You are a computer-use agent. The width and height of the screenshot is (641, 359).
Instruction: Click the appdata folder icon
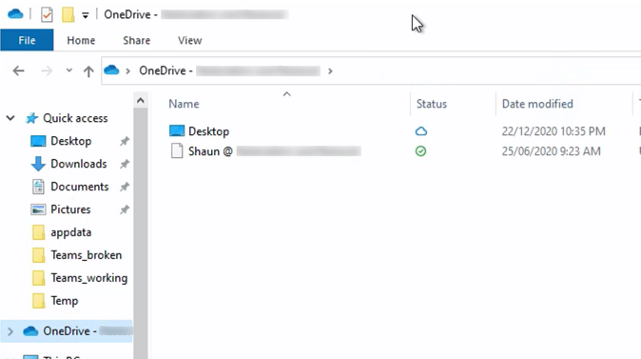pyautogui.click(x=38, y=232)
